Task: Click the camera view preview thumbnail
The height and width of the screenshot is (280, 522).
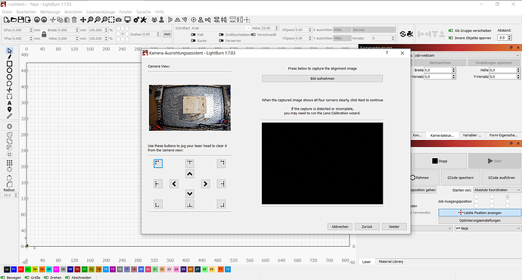Action: 190,107
